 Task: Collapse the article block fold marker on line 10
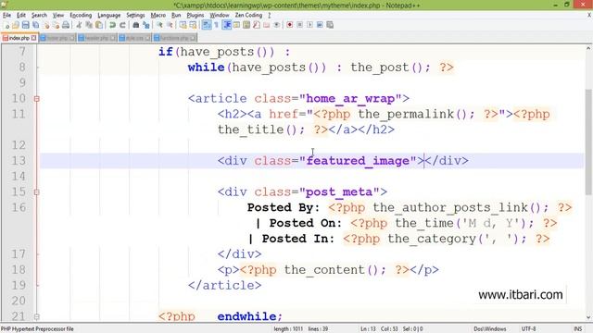tap(37, 99)
